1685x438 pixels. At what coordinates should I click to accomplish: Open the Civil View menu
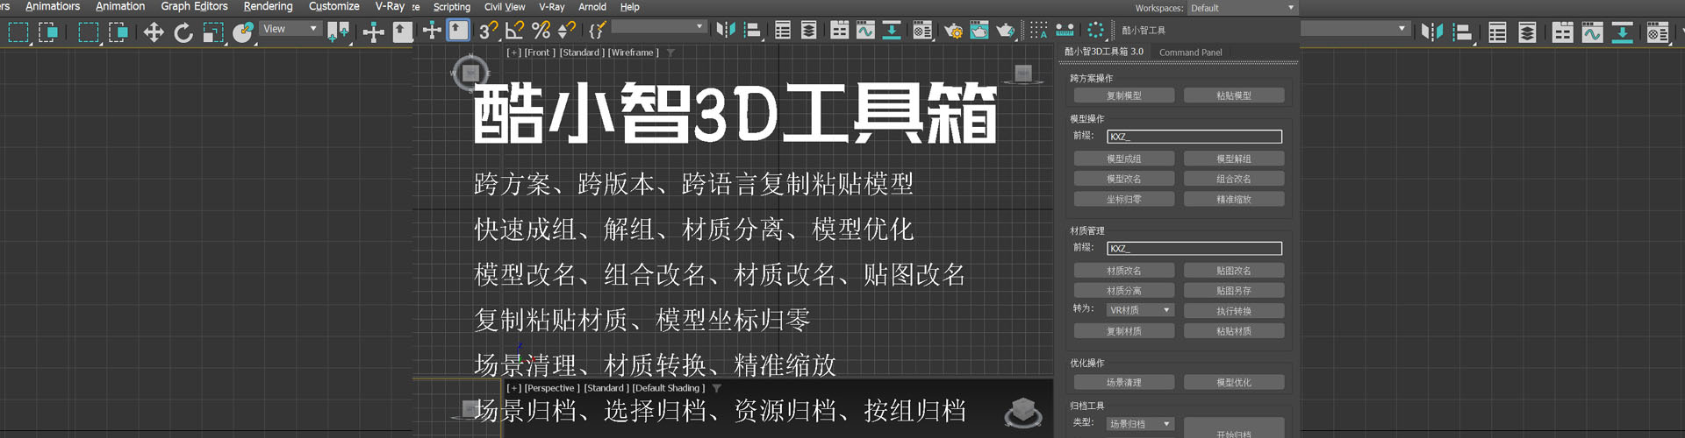pyautogui.click(x=505, y=7)
